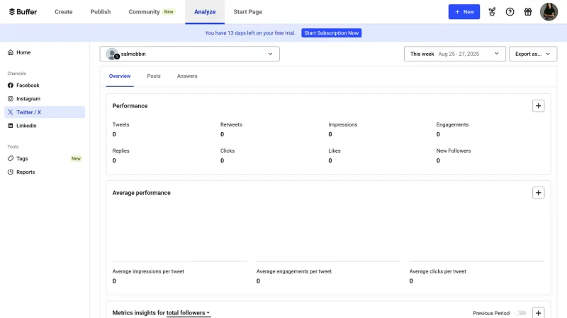This screenshot has height=318, width=567.
Task: Click the gift box icon
Action: pos(528,12)
